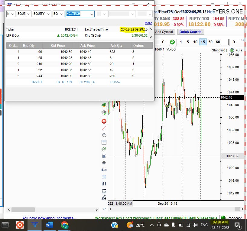Image resolution: width=247 pixels, height=231 pixels.
Task: Select the horizontal retracement lines tool
Action: pos(104,177)
